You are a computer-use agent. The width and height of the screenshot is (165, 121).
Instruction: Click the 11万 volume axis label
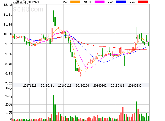[x=9, y=113]
